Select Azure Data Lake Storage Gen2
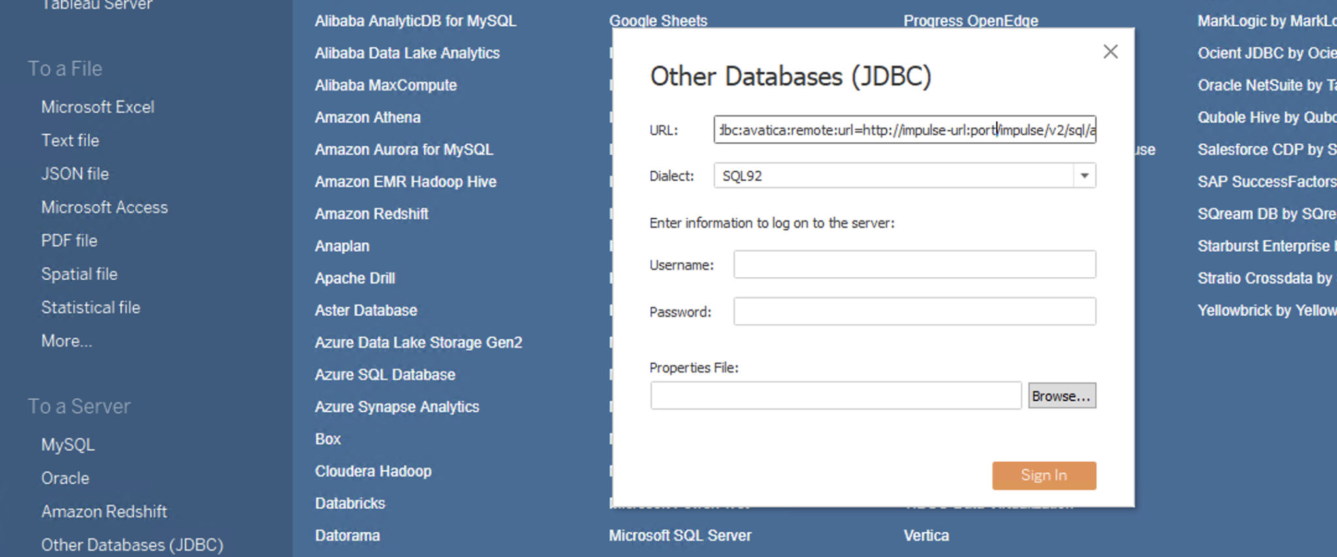1337x557 pixels. 418,342
